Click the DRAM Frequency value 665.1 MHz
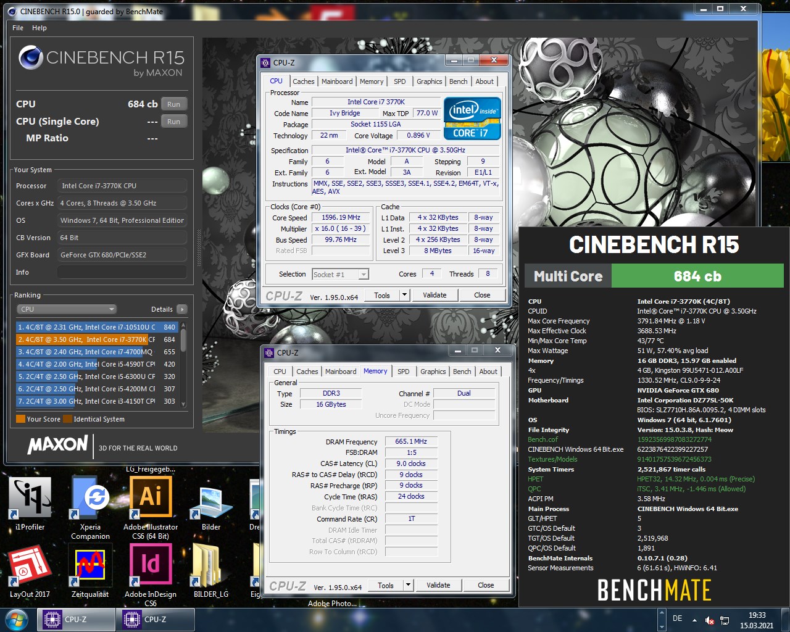790x632 pixels. [411, 441]
